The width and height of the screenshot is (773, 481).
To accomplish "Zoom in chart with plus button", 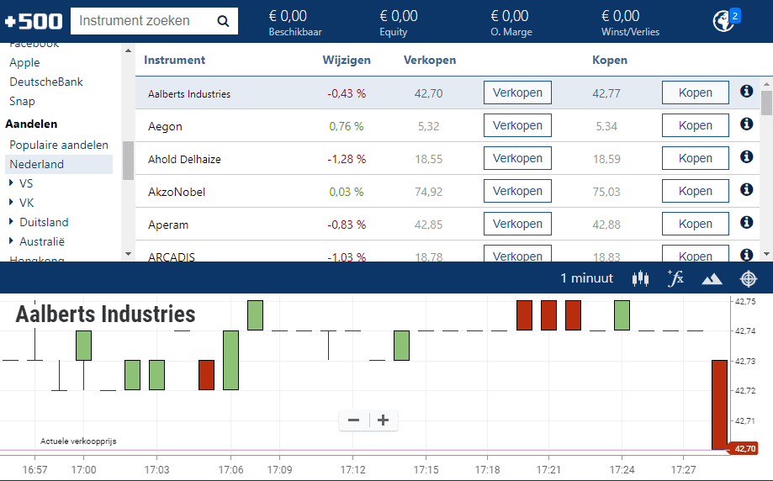I will coord(383,420).
